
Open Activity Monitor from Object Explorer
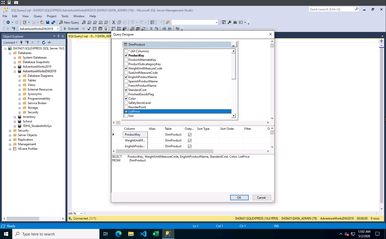click(49, 43)
